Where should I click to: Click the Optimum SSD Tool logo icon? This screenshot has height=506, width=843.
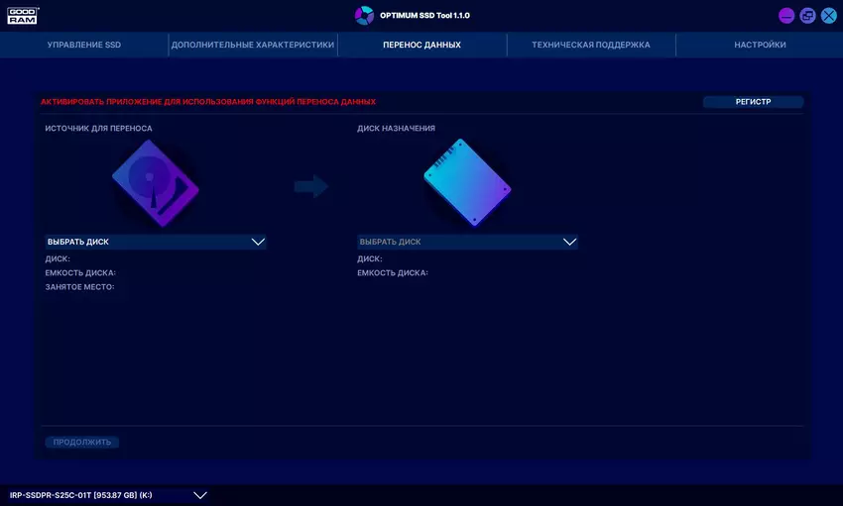point(364,16)
